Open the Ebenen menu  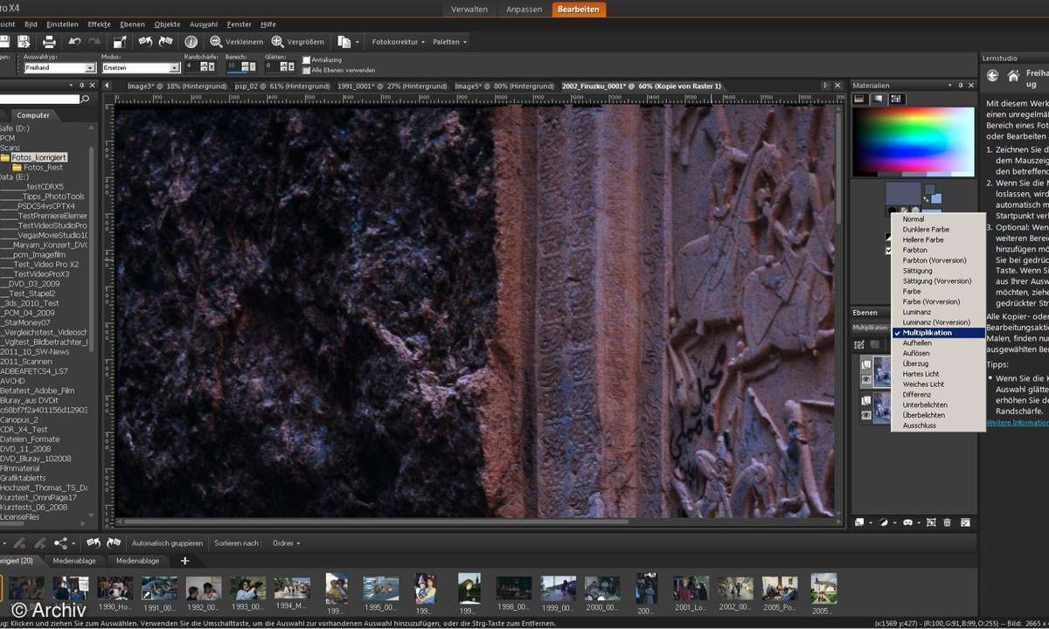coord(132,24)
